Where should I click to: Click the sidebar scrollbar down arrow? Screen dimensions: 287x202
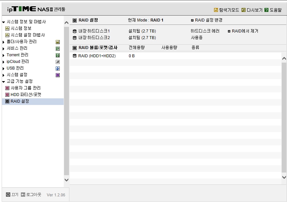click(66, 180)
